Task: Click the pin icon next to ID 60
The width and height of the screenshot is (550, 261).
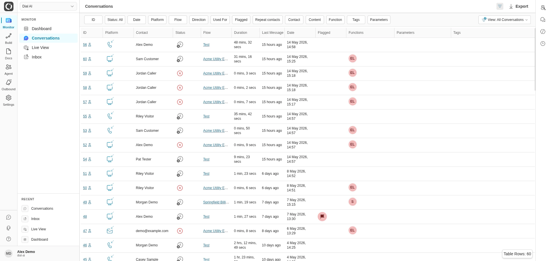Action: (x=90, y=59)
